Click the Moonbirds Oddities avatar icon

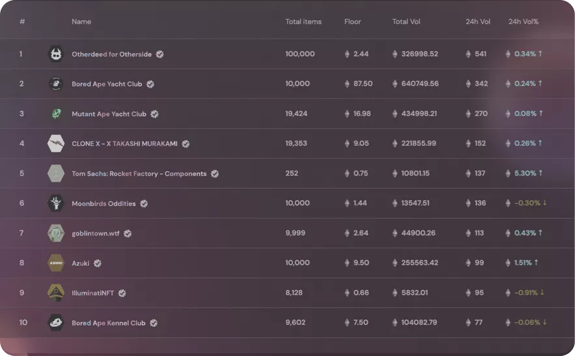pos(56,203)
